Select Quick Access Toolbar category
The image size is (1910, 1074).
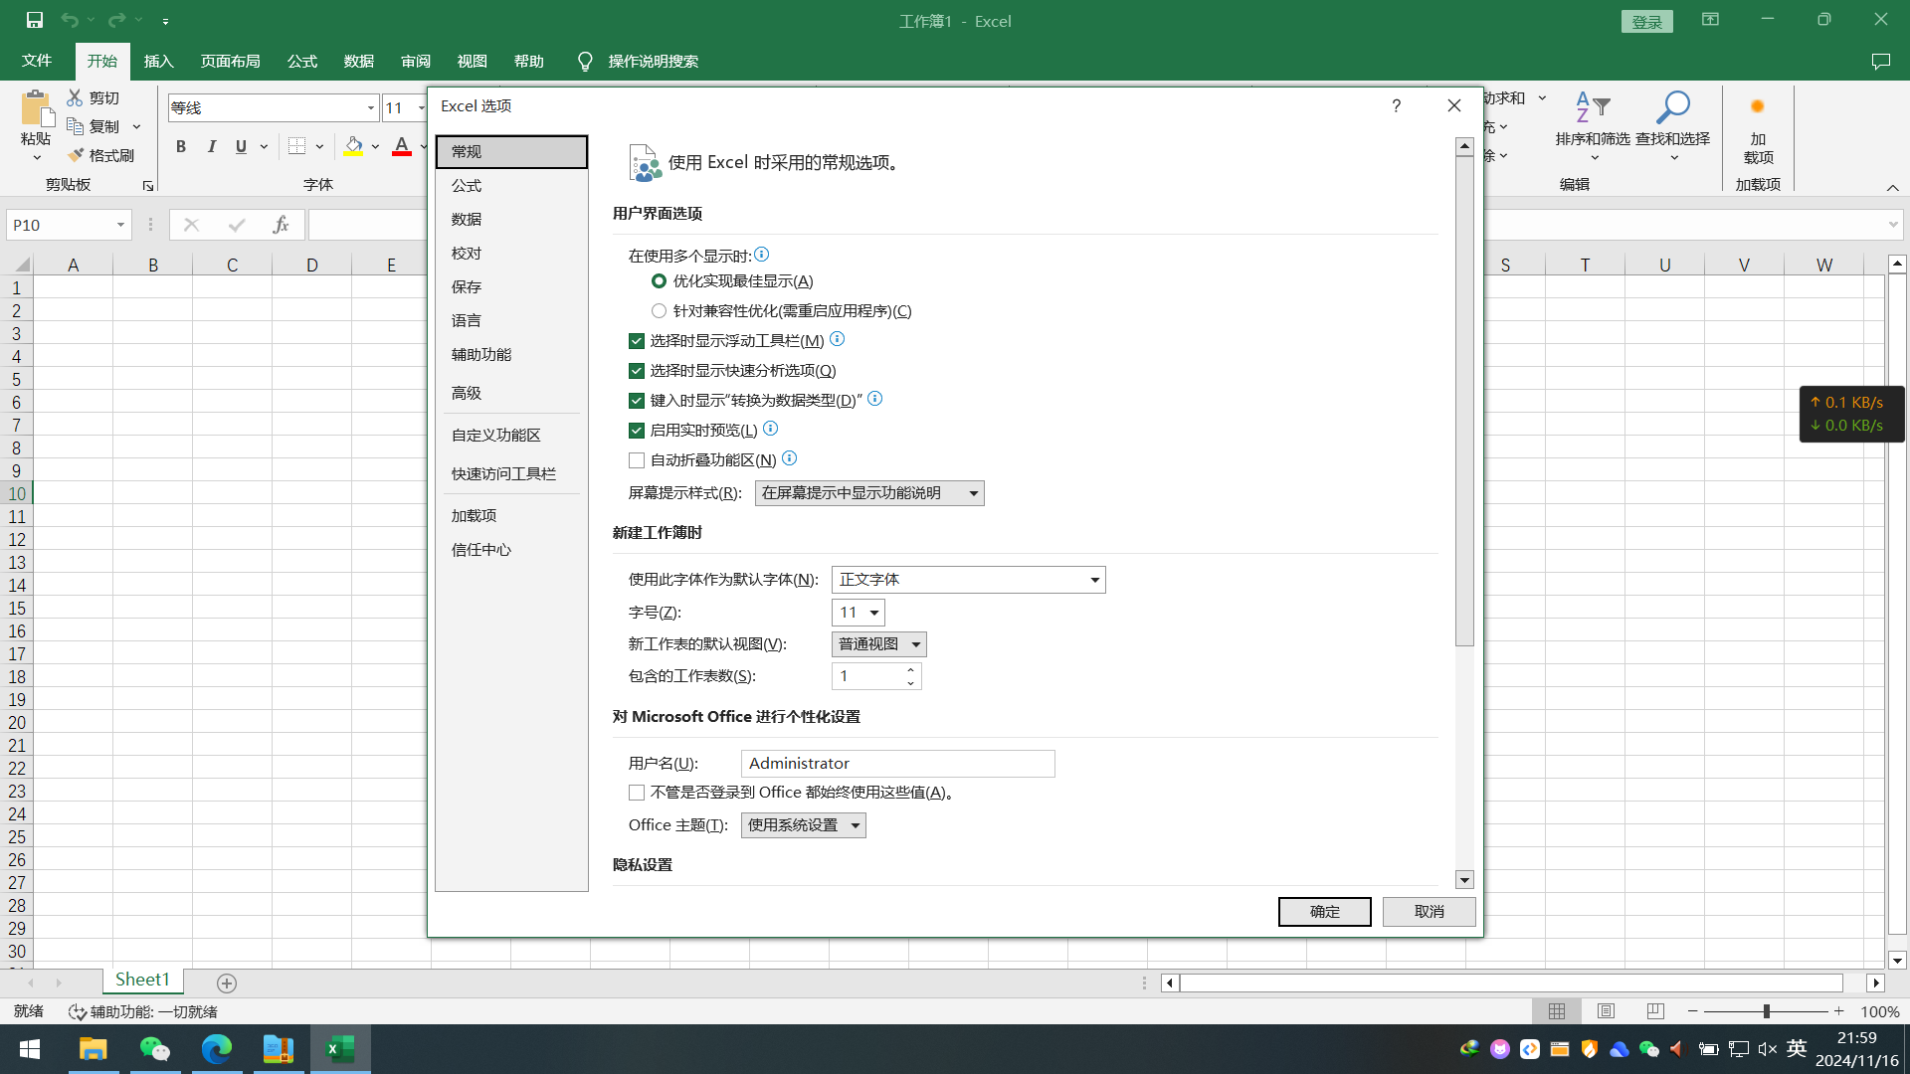click(511, 474)
